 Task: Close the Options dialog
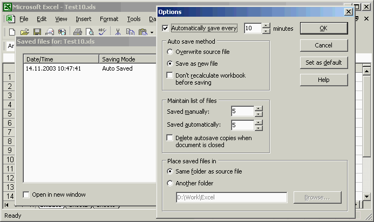pos(349,12)
